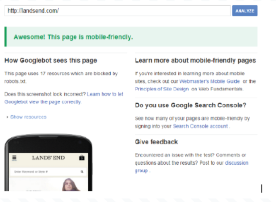Click the Do you use Google Search Console heading
Image resolution: width=276 pixels, height=202 pixels.
click(191, 105)
